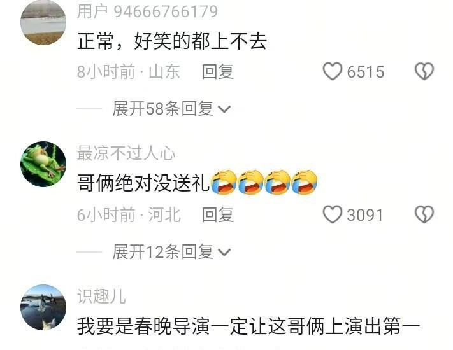Dislike the 哥俩绝对没送礼 comment
This screenshot has height=350, width=453.
tap(424, 214)
